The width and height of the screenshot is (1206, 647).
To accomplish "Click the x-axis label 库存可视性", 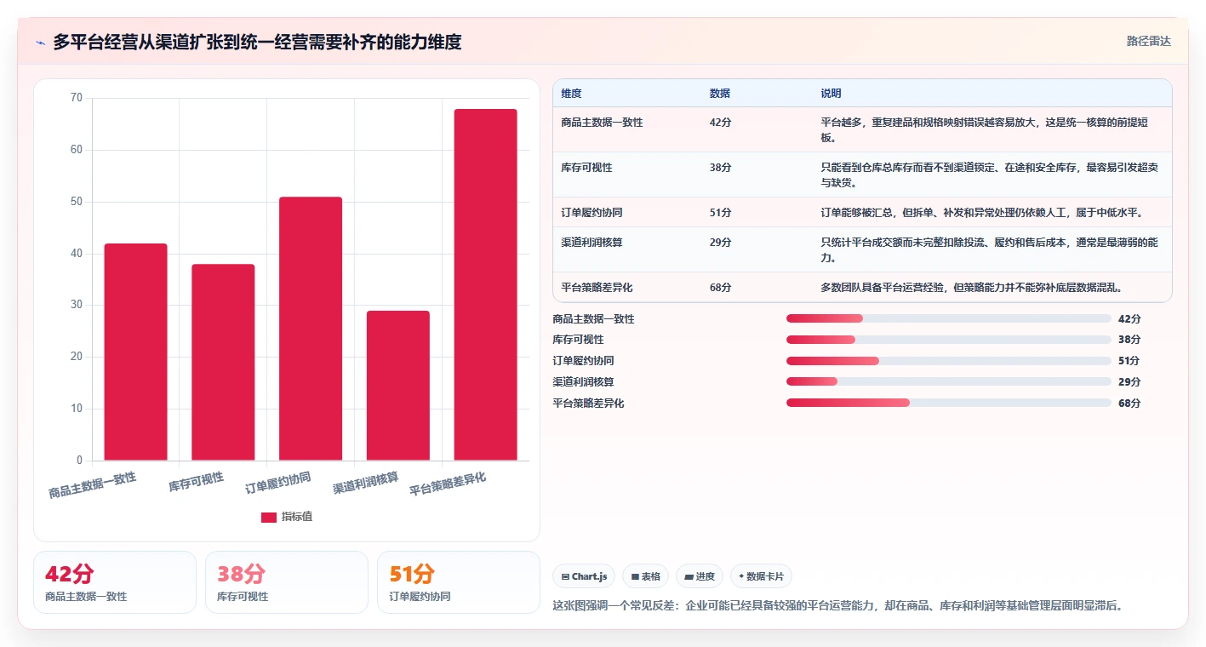I will click(x=197, y=483).
